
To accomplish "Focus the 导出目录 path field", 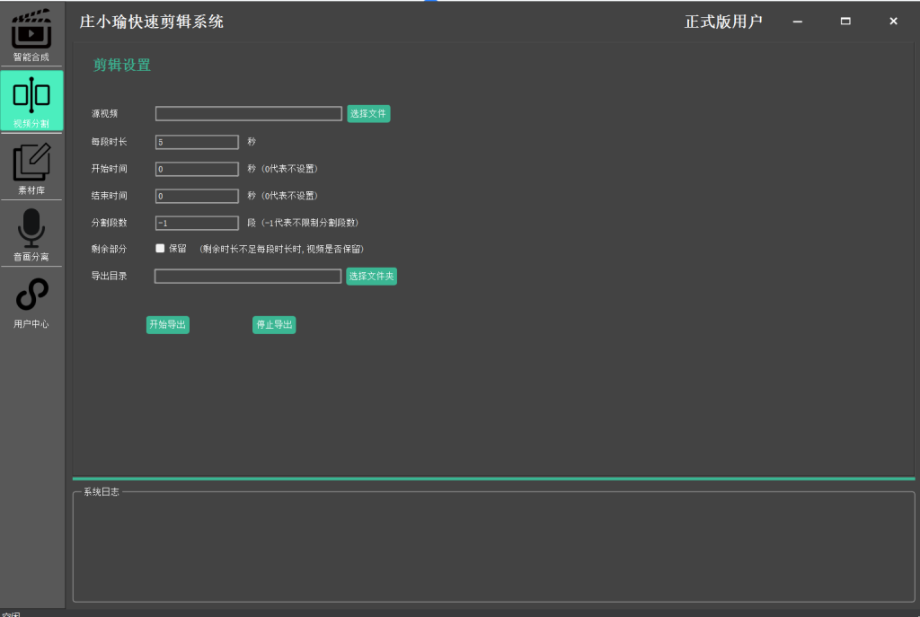I will point(247,277).
